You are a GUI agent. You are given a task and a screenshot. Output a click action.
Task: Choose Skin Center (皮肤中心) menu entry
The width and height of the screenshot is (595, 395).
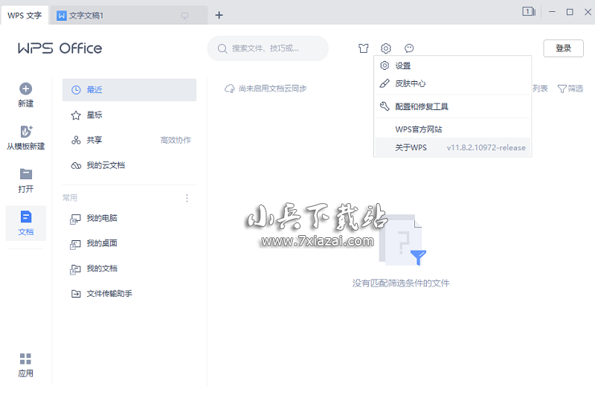[453, 83]
